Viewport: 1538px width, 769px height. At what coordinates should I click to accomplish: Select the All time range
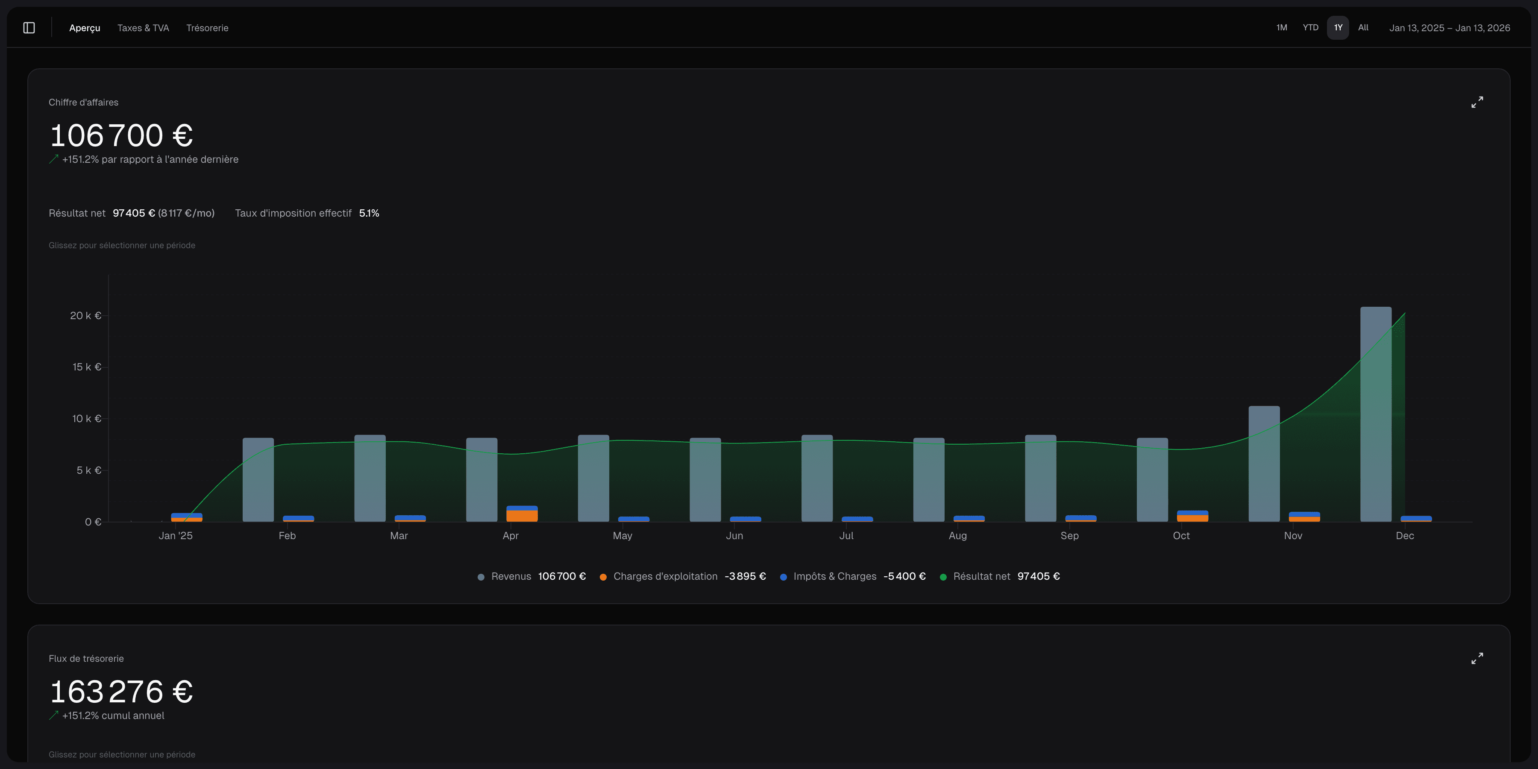point(1363,27)
